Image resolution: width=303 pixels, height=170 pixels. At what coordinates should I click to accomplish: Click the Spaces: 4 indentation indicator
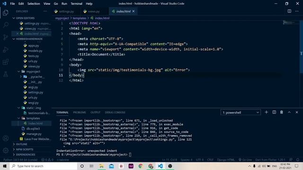tap(186, 160)
